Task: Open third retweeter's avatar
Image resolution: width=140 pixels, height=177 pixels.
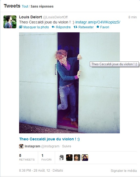Action: 77,158
